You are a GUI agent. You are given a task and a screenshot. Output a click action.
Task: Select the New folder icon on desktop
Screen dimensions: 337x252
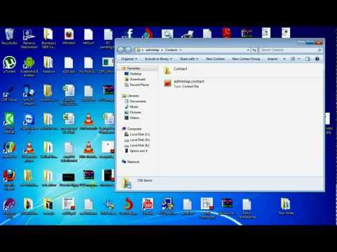click(286, 206)
